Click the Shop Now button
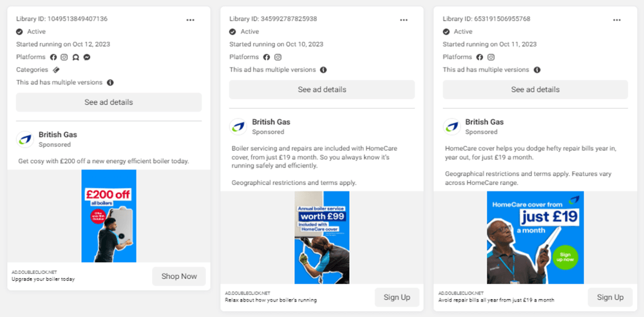The image size is (644, 317). 179,276
